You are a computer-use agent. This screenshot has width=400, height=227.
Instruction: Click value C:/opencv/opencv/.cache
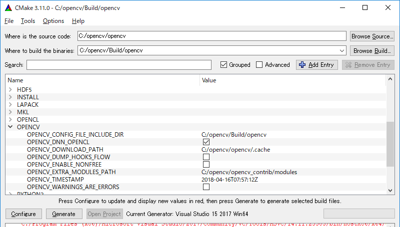click(235, 150)
